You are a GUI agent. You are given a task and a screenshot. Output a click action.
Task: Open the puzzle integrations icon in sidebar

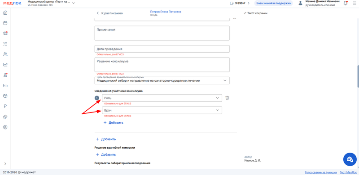click(5, 117)
